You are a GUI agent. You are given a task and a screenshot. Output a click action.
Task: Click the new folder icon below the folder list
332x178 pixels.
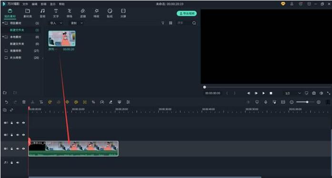[x=5, y=93]
